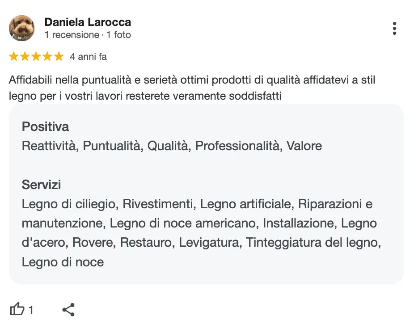The height and width of the screenshot is (320, 414).
Task: Click the second rating star
Action: tap(25, 57)
